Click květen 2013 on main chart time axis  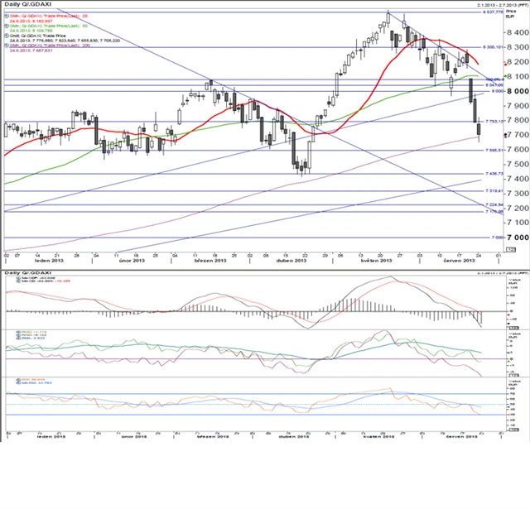click(376, 261)
